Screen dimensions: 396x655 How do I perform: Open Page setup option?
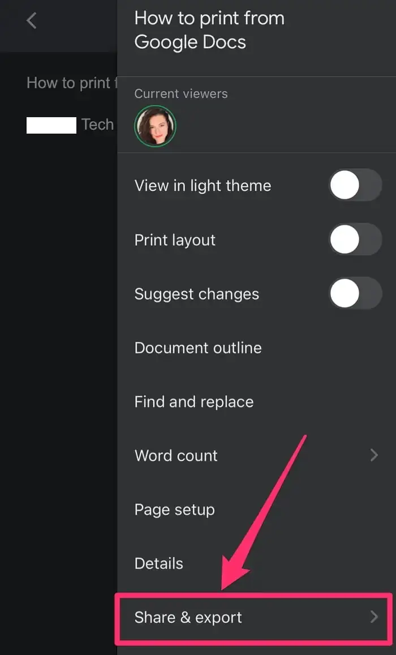(256, 509)
